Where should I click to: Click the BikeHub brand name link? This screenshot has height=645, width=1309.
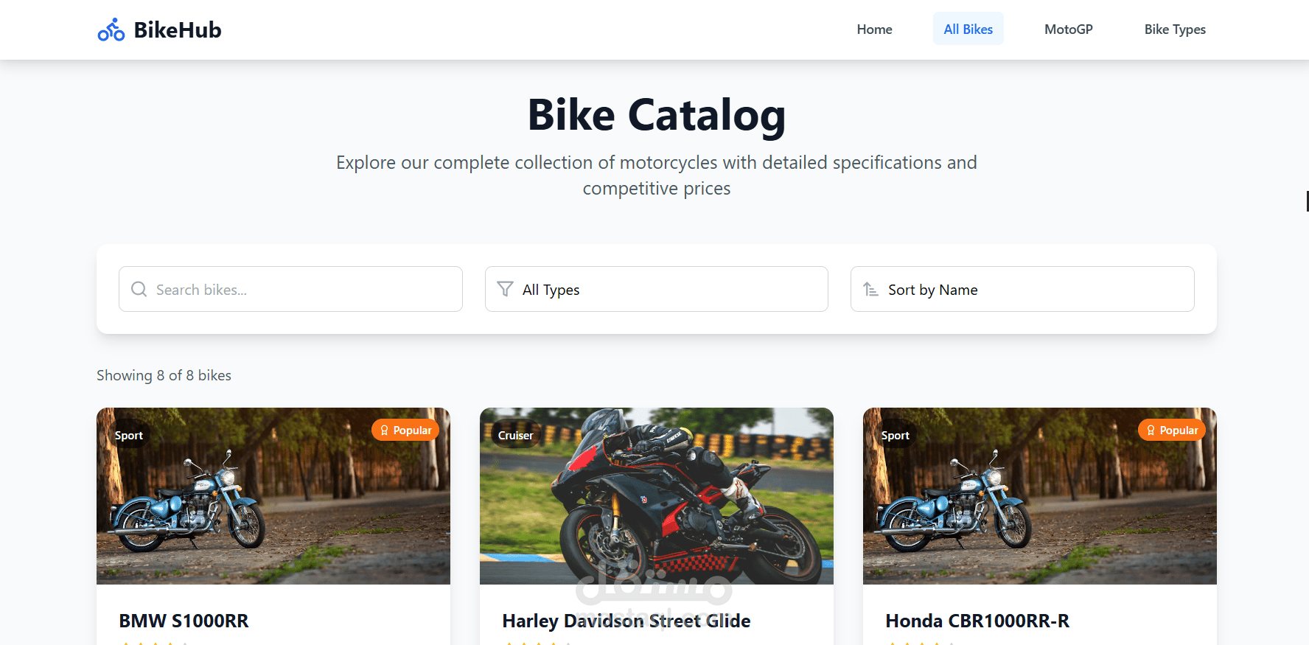tap(178, 30)
